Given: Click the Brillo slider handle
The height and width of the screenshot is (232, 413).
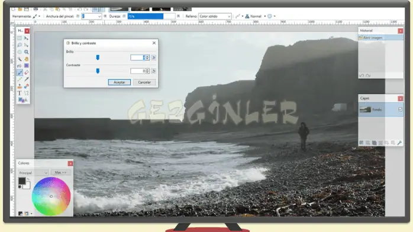Looking at the screenshot, I should pyautogui.click(x=98, y=57).
